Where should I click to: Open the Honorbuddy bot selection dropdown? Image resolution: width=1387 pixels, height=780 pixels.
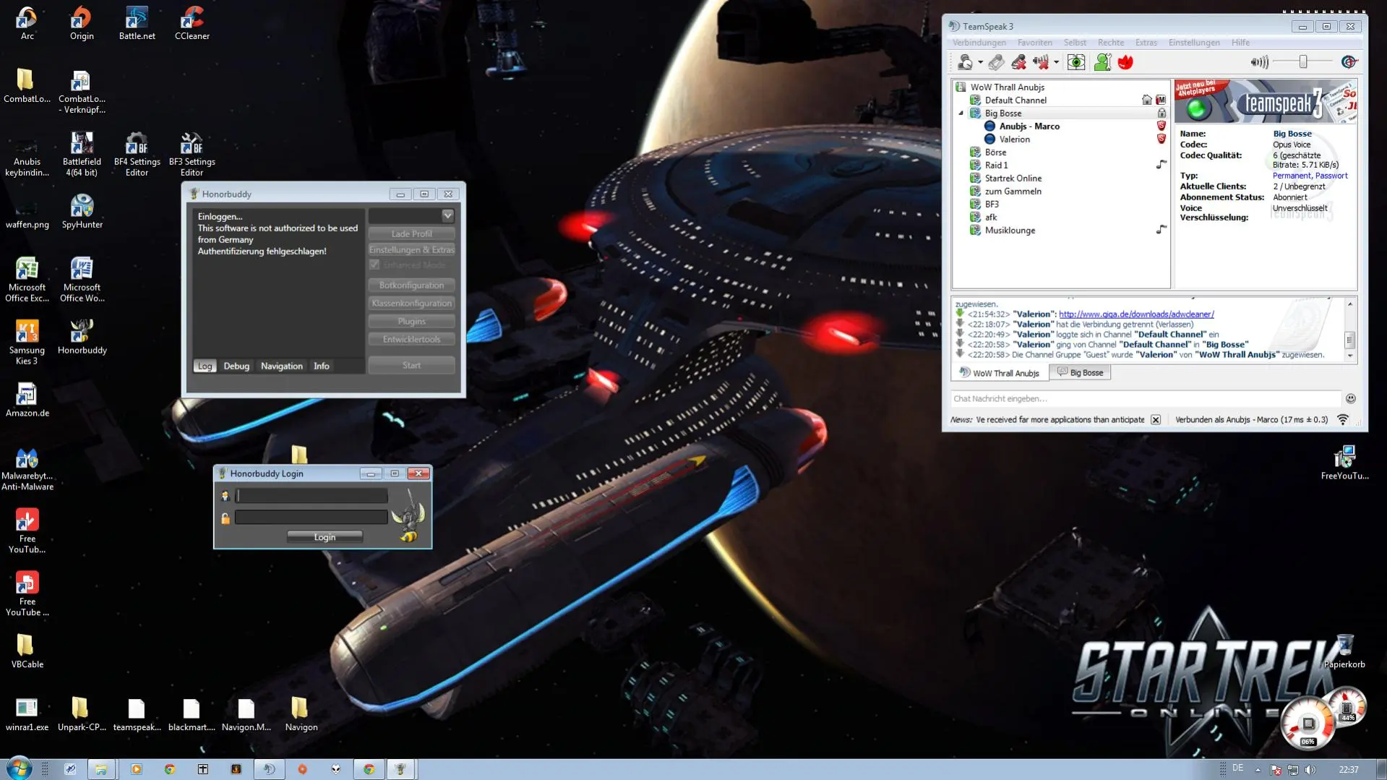click(447, 215)
